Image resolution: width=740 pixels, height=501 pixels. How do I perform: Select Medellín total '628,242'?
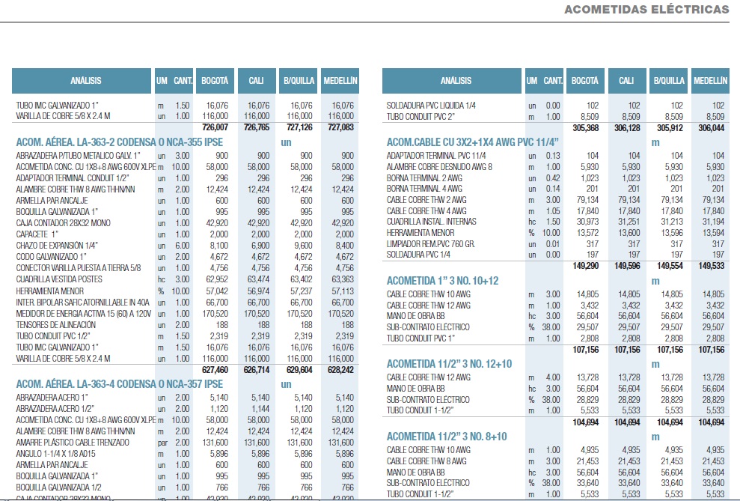340,370
